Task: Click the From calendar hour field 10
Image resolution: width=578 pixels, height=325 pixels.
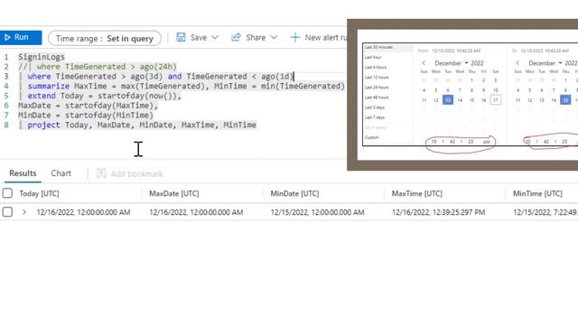Action: tap(433, 142)
